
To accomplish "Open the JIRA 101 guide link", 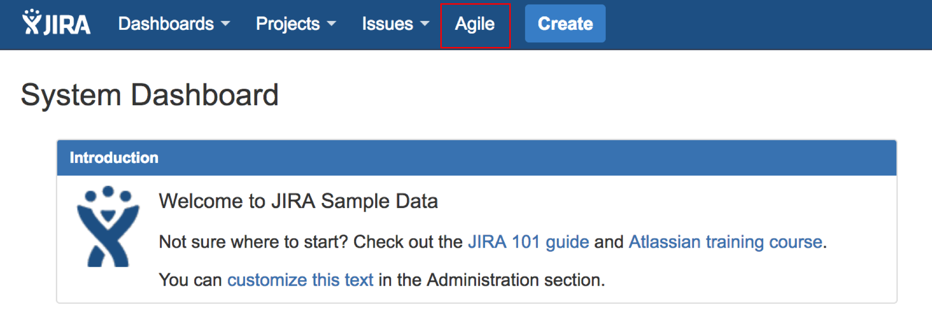I will tap(528, 242).
